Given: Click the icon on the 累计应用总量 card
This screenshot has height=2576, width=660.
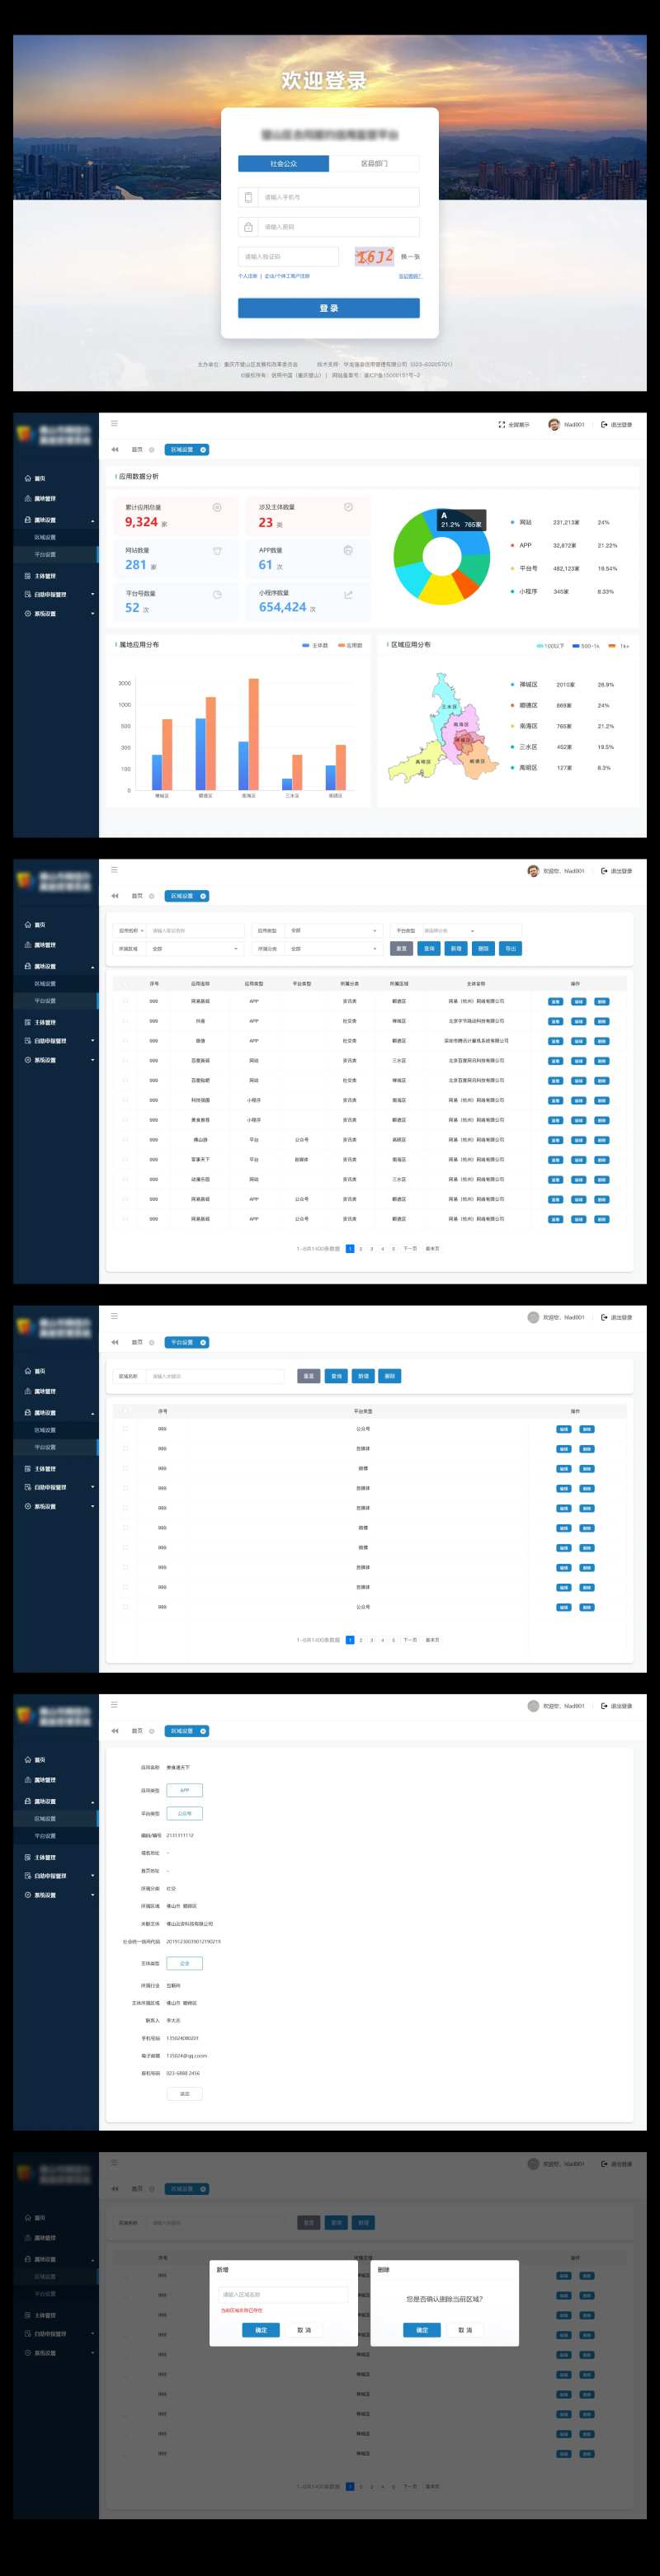Looking at the screenshot, I should coord(217,508).
